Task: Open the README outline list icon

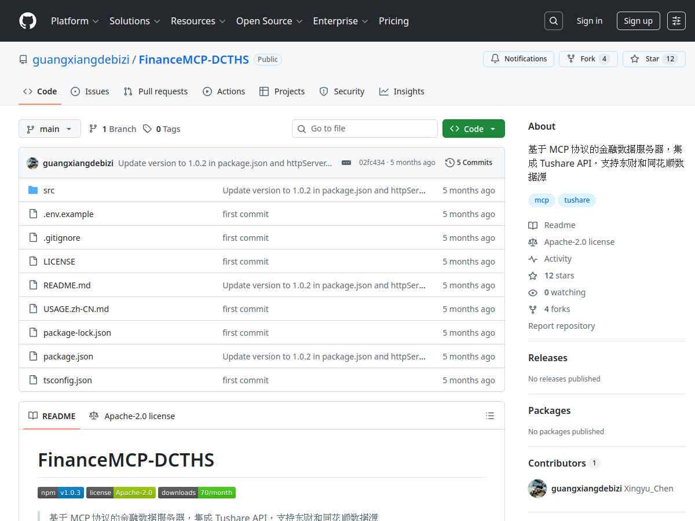Action: (490, 416)
